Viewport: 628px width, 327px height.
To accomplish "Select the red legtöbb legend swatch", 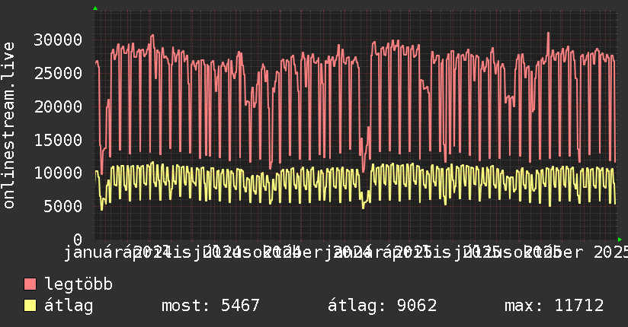I will [30, 285].
